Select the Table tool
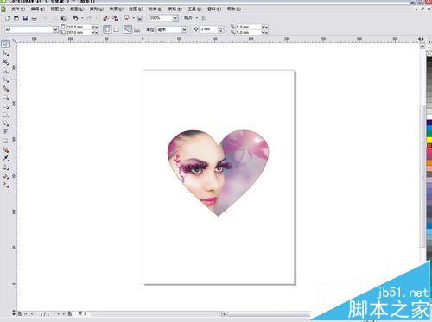 (x=5, y=141)
